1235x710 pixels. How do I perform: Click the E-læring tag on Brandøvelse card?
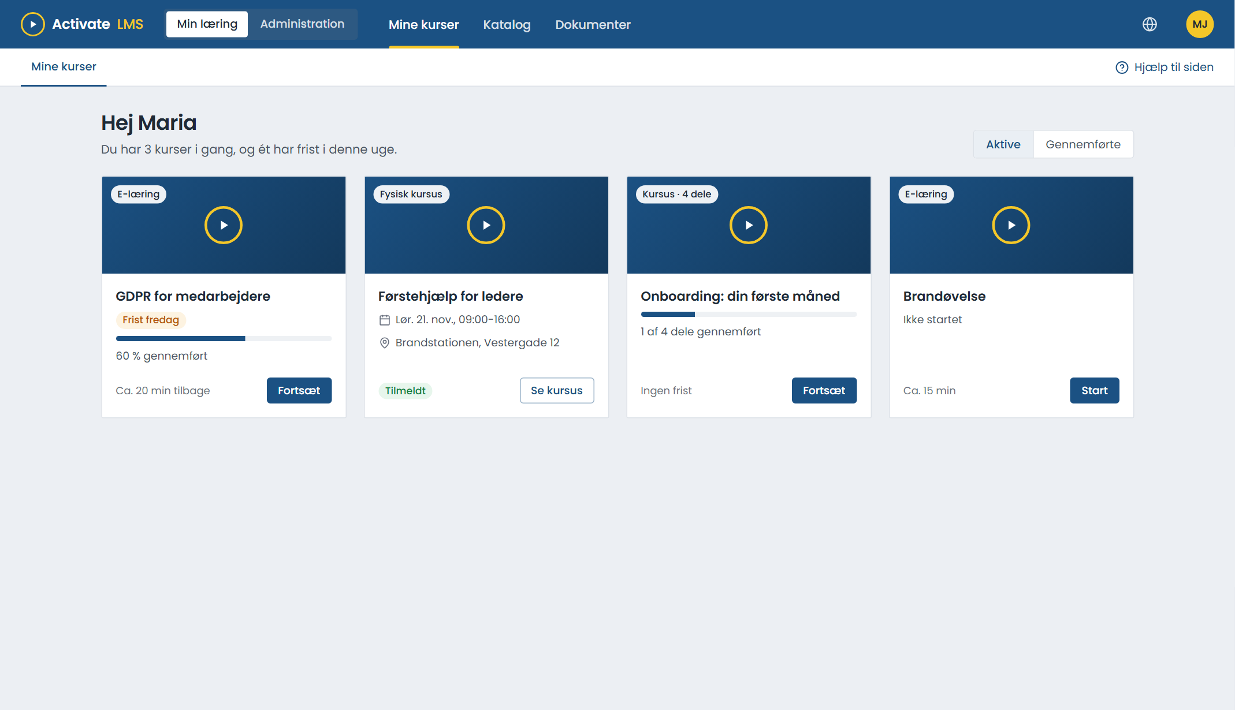click(926, 195)
